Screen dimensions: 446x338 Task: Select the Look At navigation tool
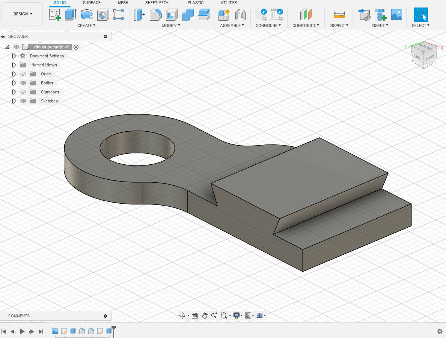tap(195, 315)
